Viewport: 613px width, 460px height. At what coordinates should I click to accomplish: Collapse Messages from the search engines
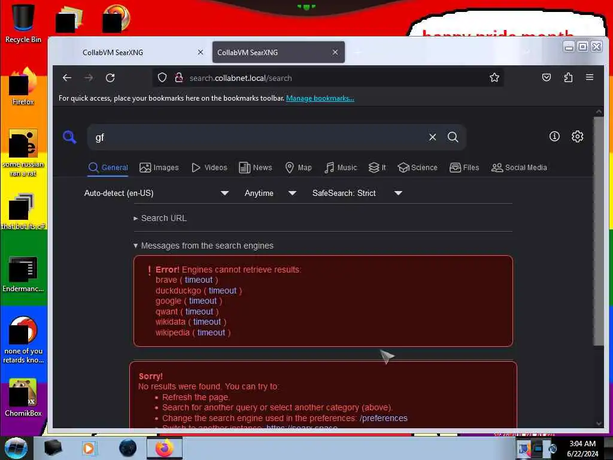(204, 246)
